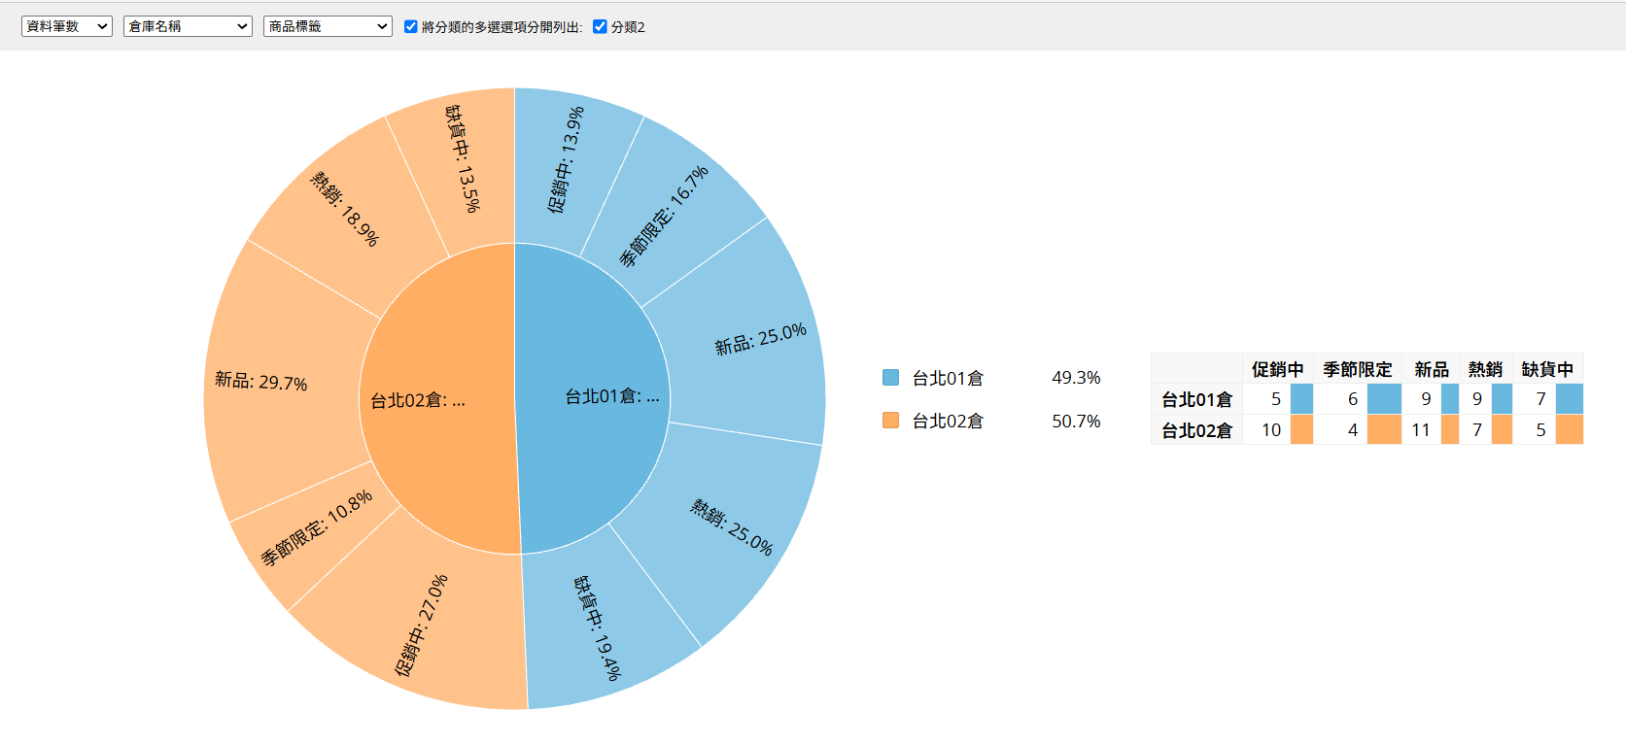Open the 商品標籤 dropdown
This screenshot has height=745, width=1626.
[328, 26]
